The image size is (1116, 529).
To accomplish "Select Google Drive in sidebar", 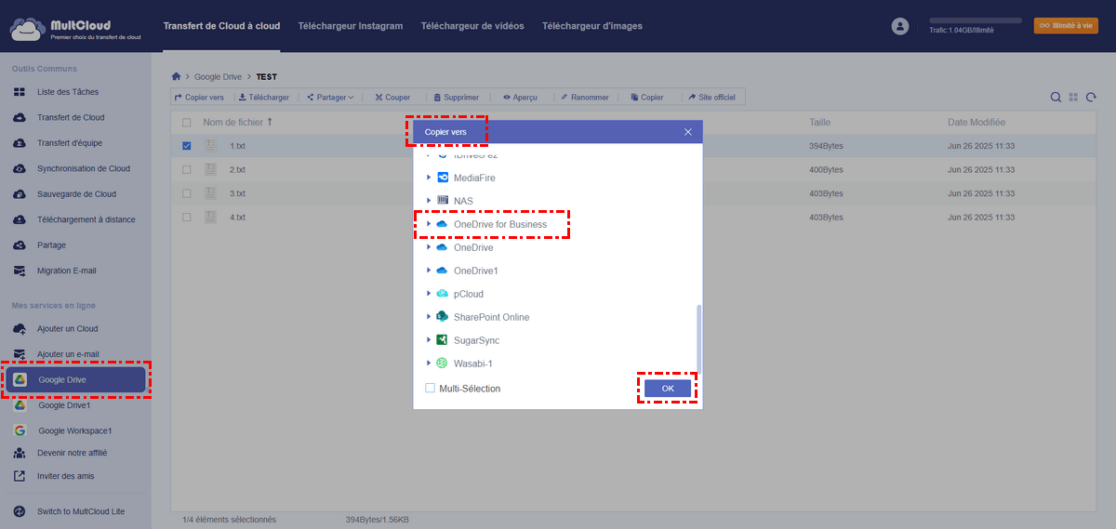I will 77,379.
